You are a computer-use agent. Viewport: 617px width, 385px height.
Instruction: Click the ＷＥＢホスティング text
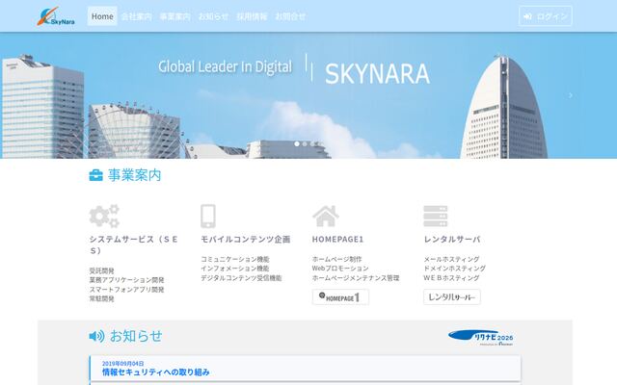click(452, 278)
